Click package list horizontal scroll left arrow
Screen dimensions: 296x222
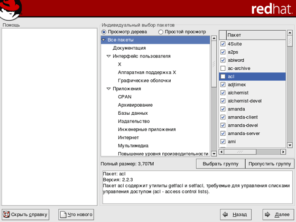click(221, 152)
